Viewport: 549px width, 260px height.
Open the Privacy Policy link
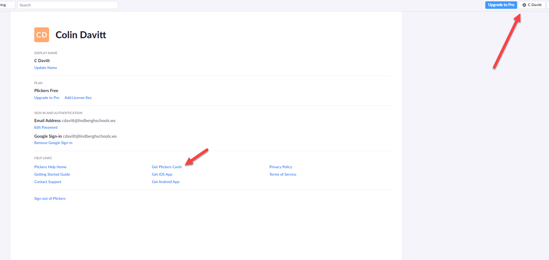pyautogui.click(x=281, y=167)
